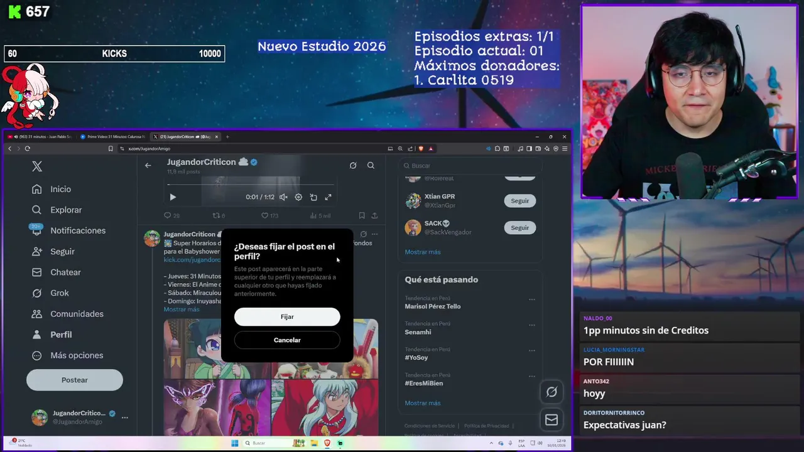
Task: Open the #YoSoy trend
Action: 416,358
